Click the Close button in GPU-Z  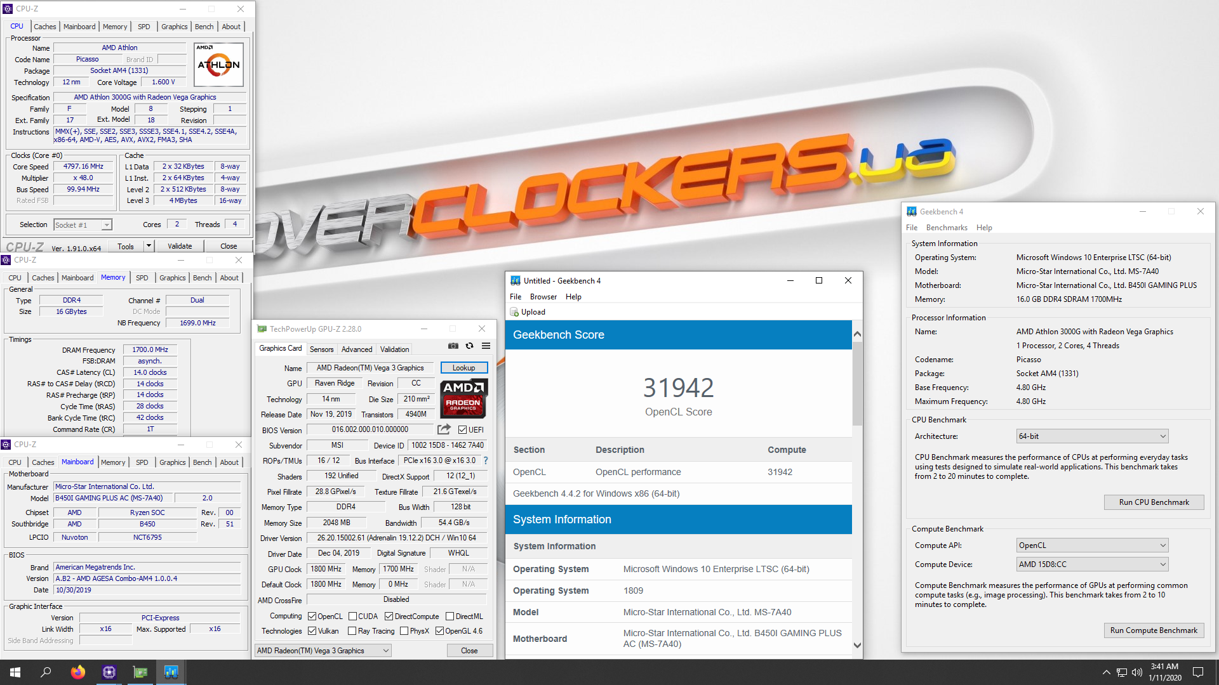coord(469,650)
